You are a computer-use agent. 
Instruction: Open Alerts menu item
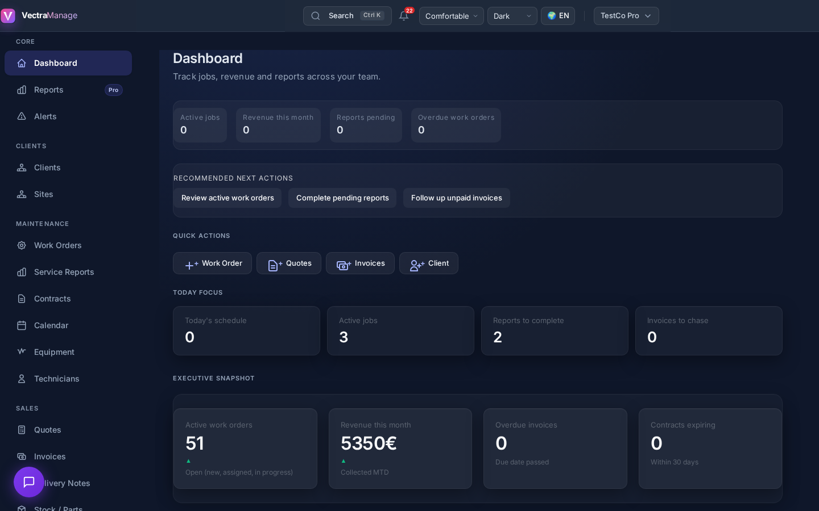point(68,116)
